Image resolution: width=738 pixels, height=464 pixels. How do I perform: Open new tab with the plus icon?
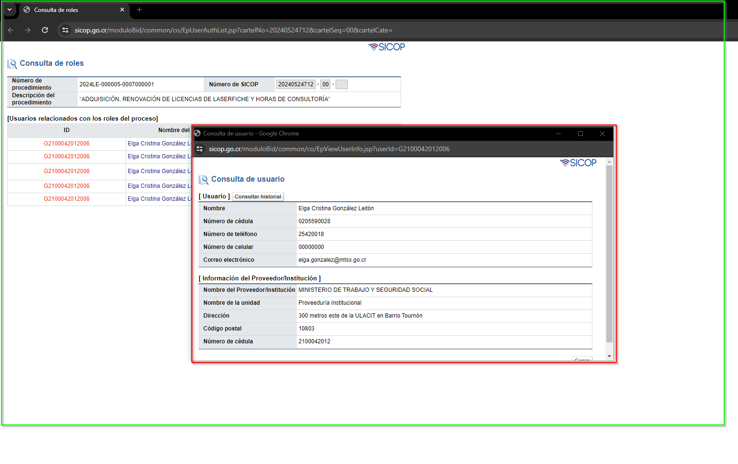(x=139, y=10)
